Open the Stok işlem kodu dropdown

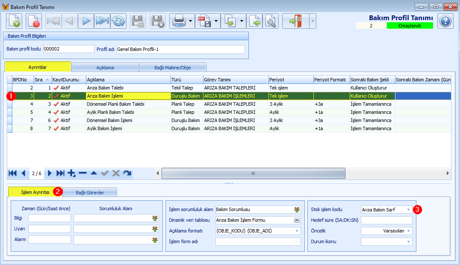coord(408,209)
